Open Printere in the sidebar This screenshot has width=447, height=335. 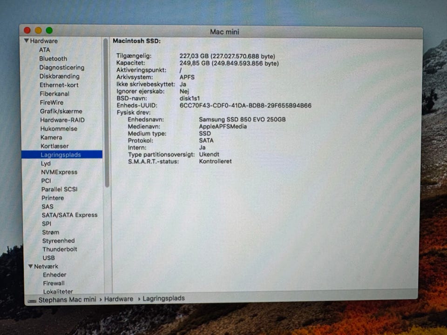click(x=53, y=198)
